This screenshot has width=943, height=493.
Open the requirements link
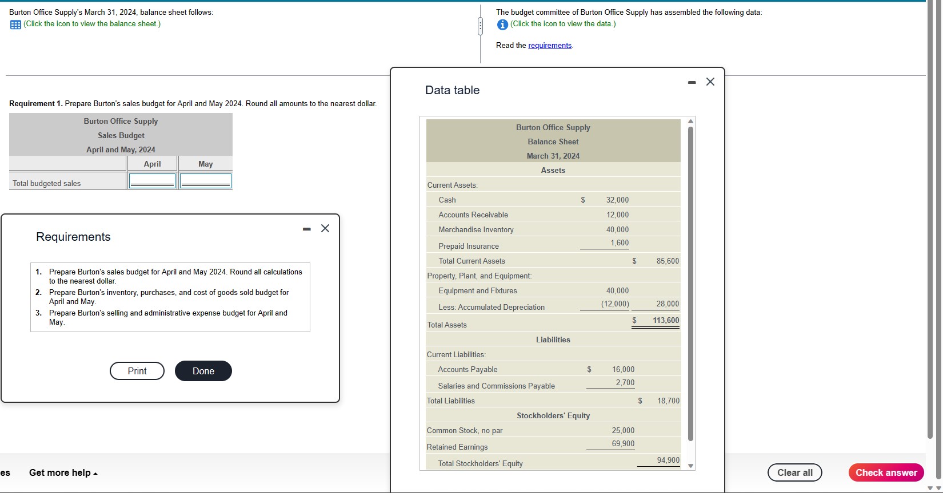[x=550, y=46]
